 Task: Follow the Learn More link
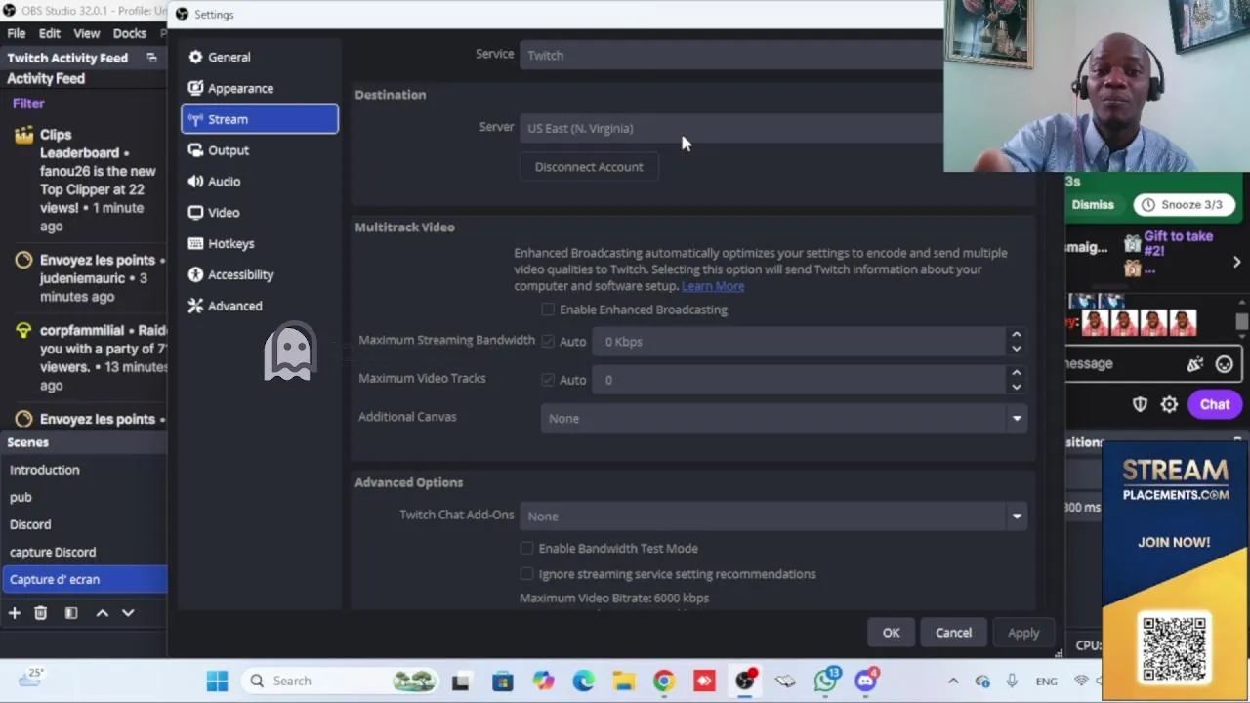click(713, 286)
